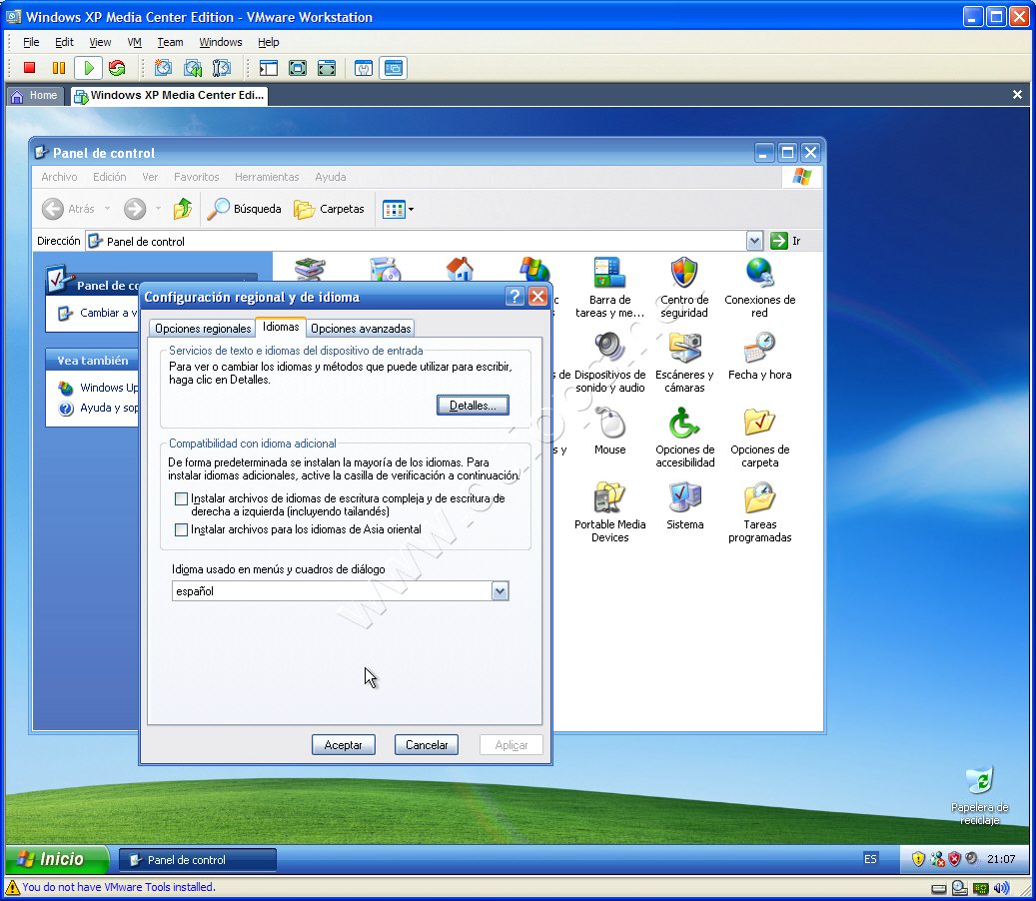Viewport: 1036px width, 901px height.
Task: Open Opciones de accesibilidad icon
Action: pos(684,438)
